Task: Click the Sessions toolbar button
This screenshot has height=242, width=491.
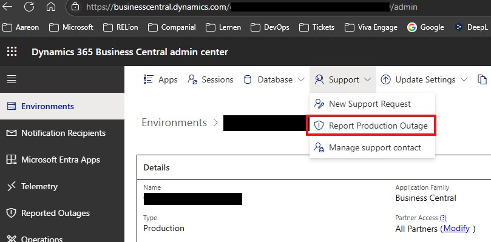Action: pos(211,79)
